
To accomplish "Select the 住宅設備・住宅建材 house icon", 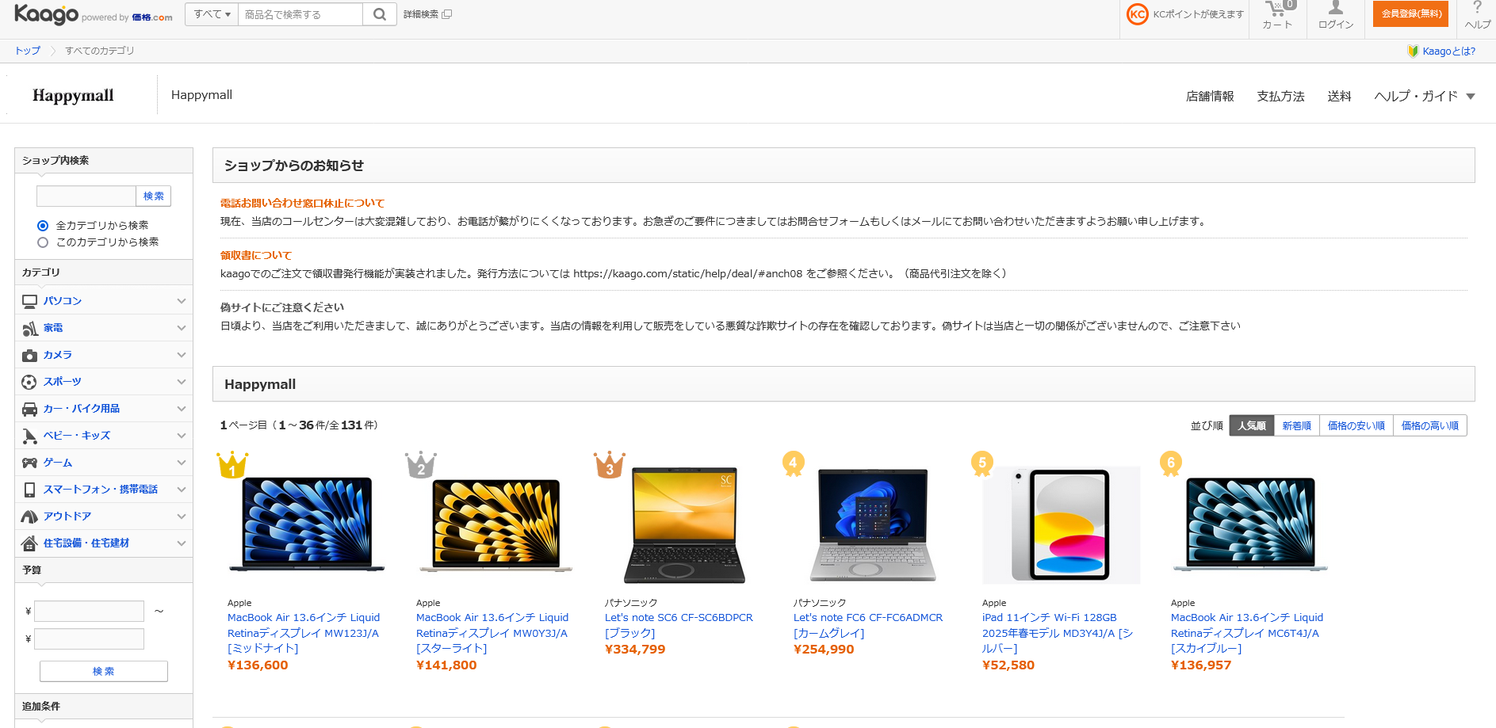I will [29, 543].
